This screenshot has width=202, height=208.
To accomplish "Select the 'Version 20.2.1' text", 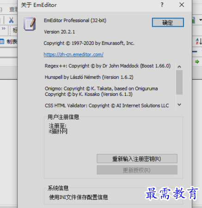I will [x=60, y=32].
